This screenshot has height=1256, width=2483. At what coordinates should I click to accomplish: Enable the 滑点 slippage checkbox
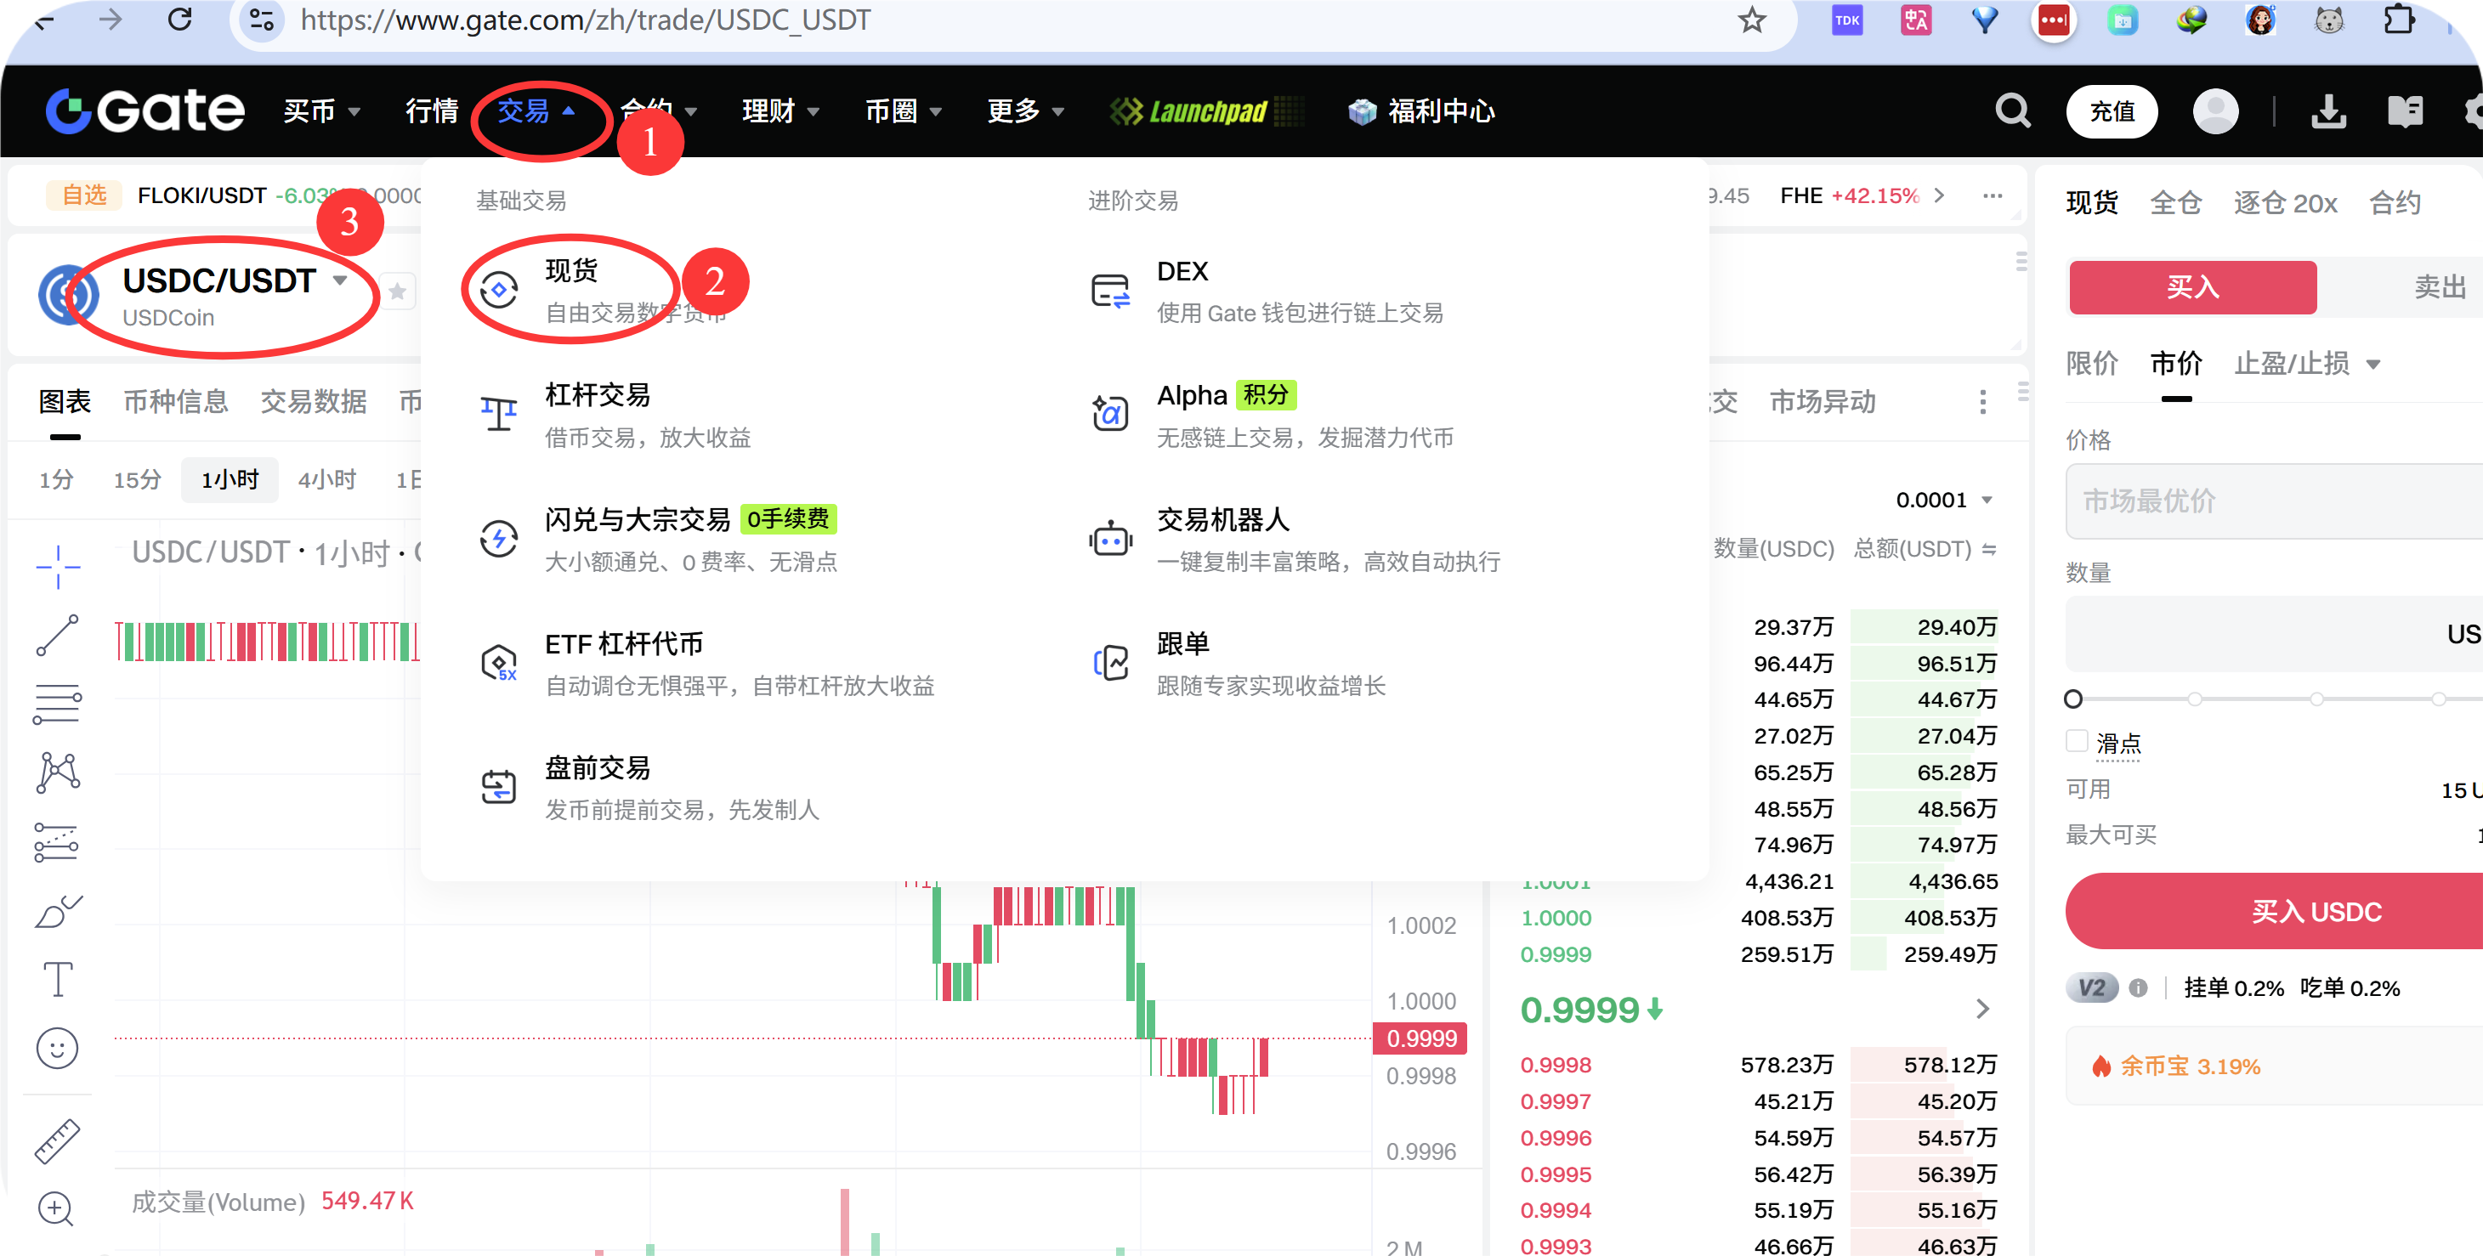[2076, 741]
